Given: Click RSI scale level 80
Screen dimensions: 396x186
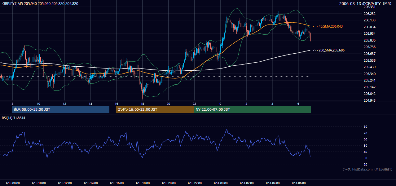Looking at the screenshot, I should coord(365,127).
